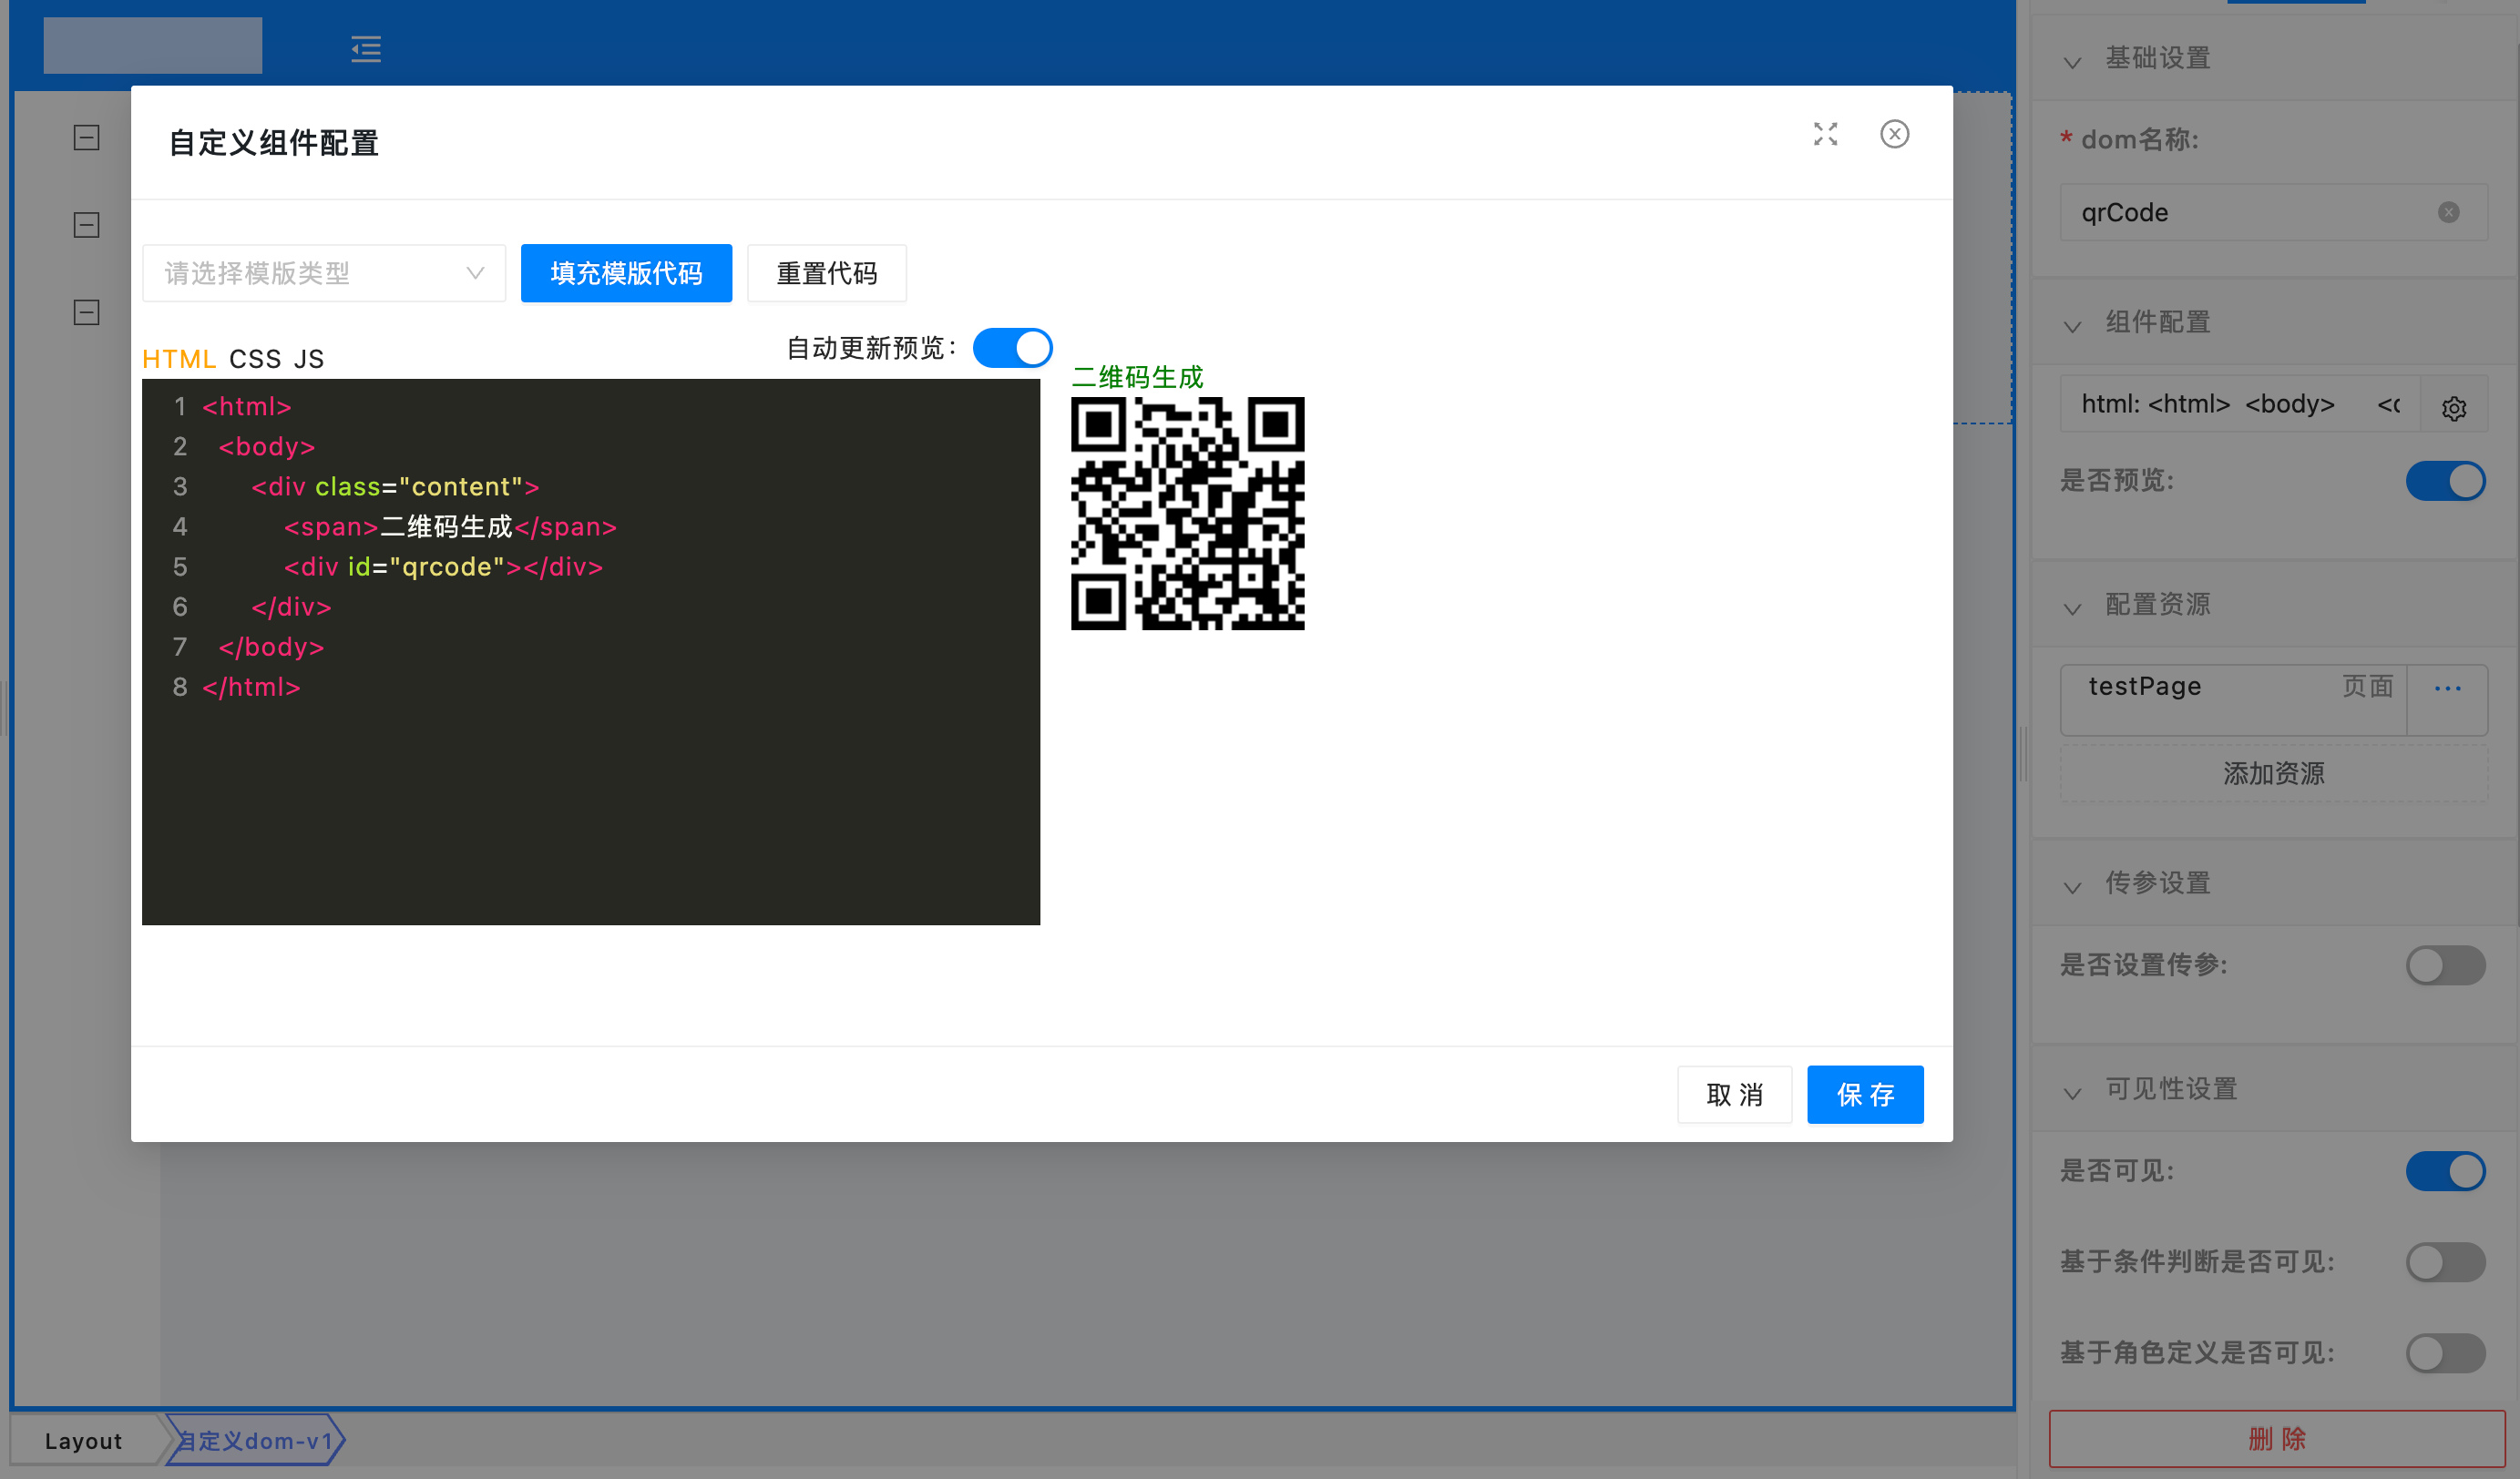This screenshot has height=1479, width=2520.
Task: Select the Layout breadcrumb item
Action: [84, 1440]
